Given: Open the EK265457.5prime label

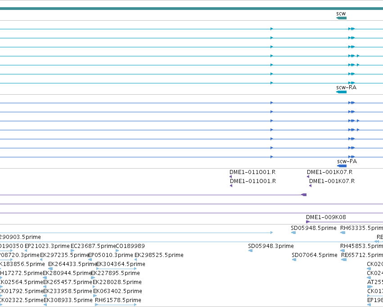Looking at the screenshot, I should 68,282.
